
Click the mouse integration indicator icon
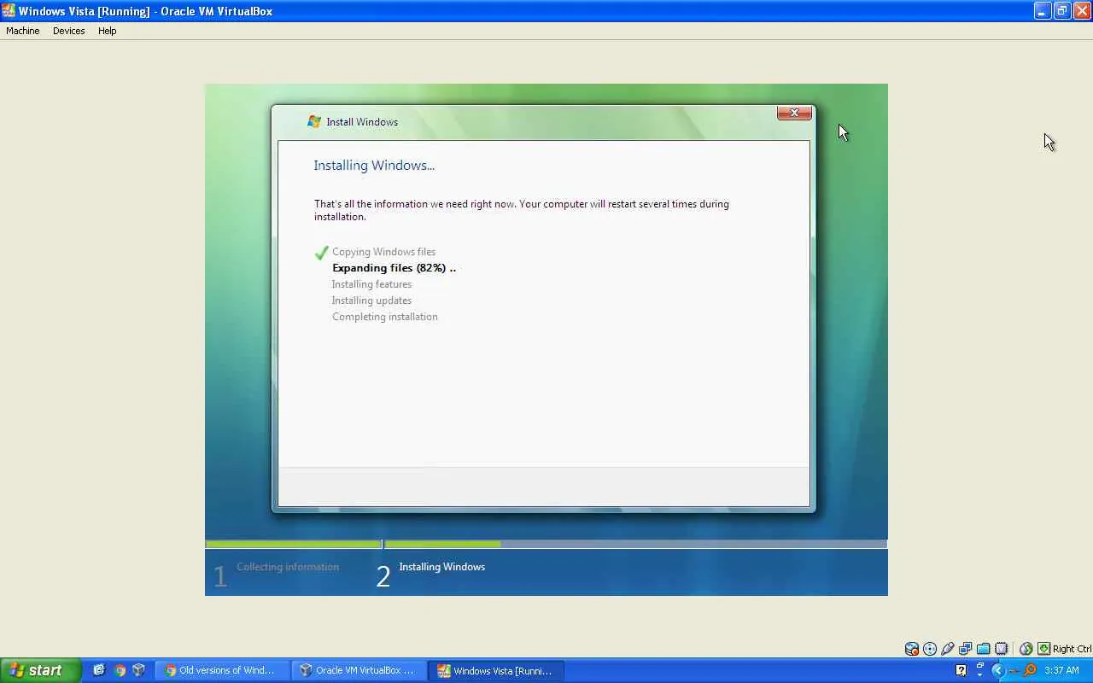click(1026, 649)
